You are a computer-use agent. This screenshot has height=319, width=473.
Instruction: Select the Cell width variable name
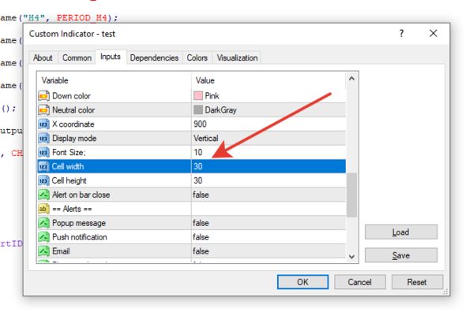click(x=68, y=166)
